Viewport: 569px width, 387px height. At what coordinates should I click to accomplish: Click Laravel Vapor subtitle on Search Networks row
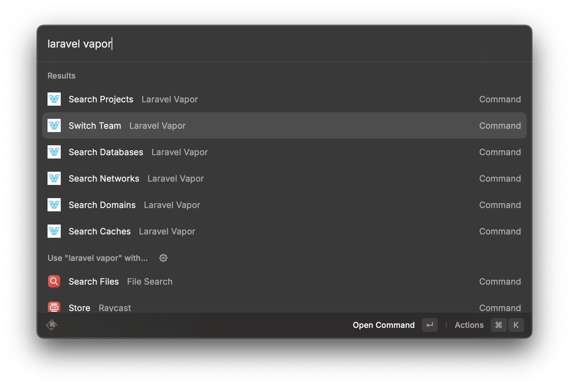tap(176, 179)
